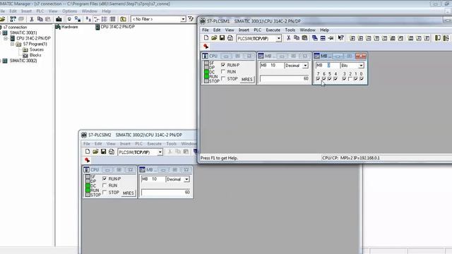
Task: Click MRES button in S7-PLCSIM1 CPU
Action: click(246, 79)
